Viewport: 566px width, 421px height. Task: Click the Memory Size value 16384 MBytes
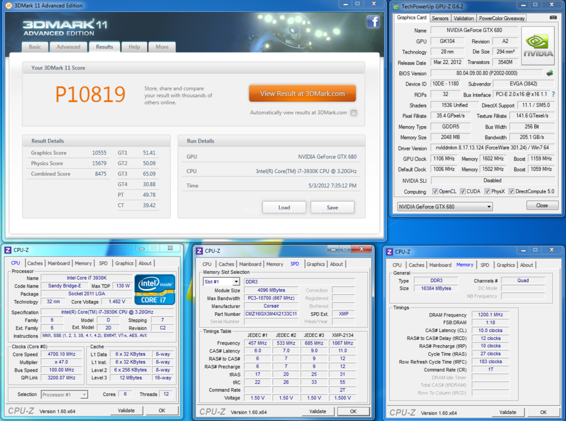tap(436, 288)
